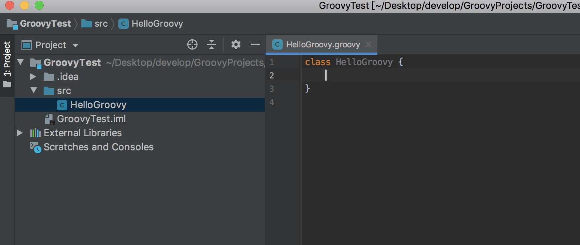Click the project path text beside GroovyTest

pyautogui.click(x=185, y=63)
